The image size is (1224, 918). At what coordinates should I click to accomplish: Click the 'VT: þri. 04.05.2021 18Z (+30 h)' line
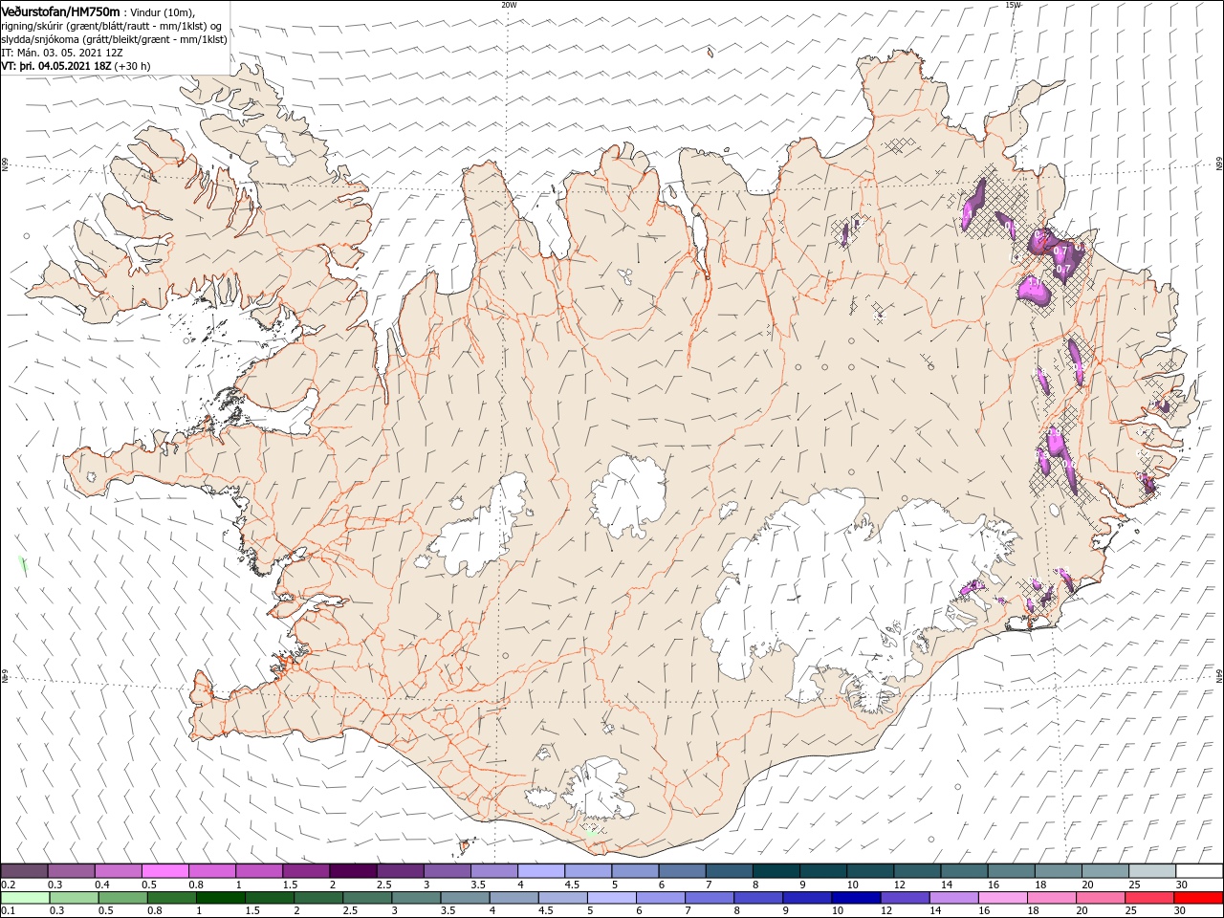[76, 66]
